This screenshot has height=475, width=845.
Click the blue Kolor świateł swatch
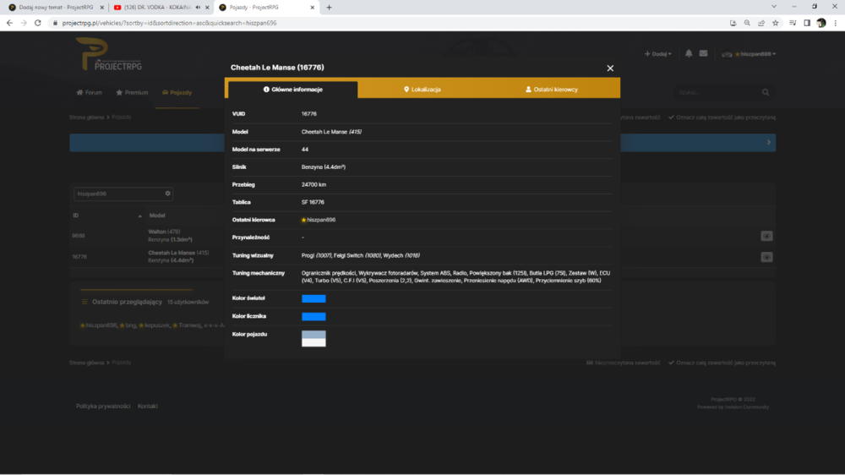tap(313, 298)
